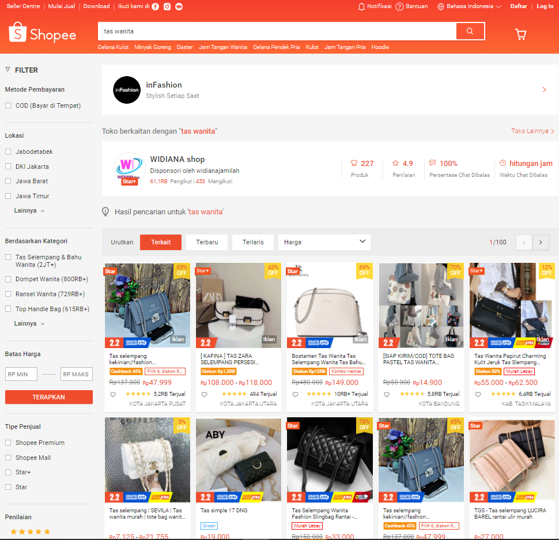This screenshot has width=559, height=540.
Task: Open the Harga sort dropdown
Action: coord(324,243)
